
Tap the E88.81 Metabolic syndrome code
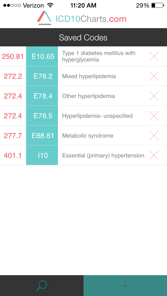(42, 135)
